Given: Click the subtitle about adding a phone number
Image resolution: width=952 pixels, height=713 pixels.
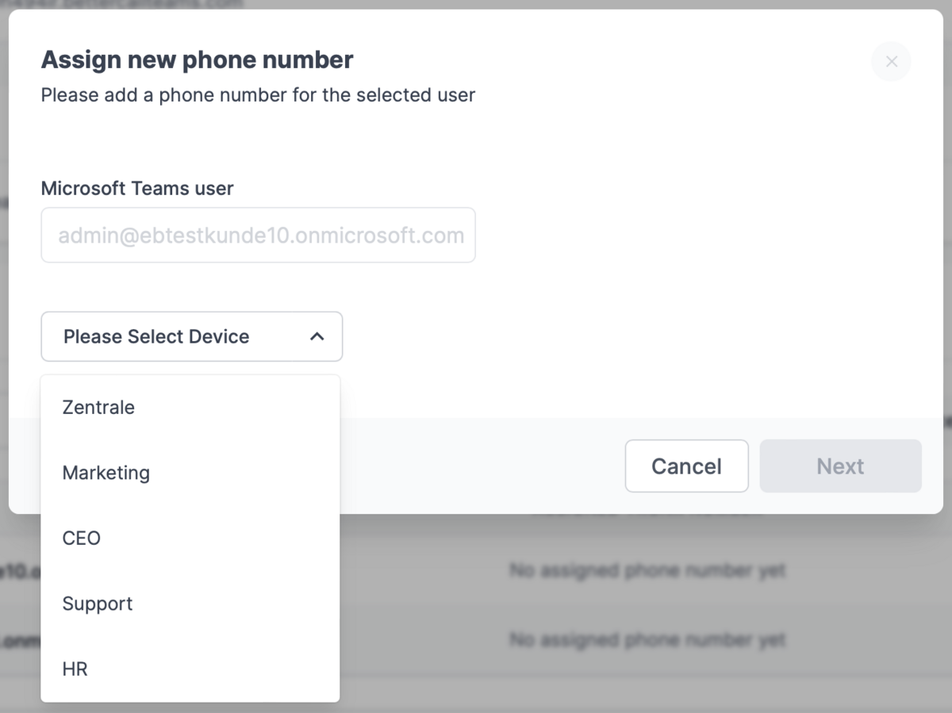Looking at the screenshot, I should (258, 95).
